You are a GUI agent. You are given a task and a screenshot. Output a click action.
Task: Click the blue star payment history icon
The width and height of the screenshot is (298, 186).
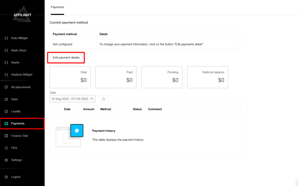(x=77, y=131)
